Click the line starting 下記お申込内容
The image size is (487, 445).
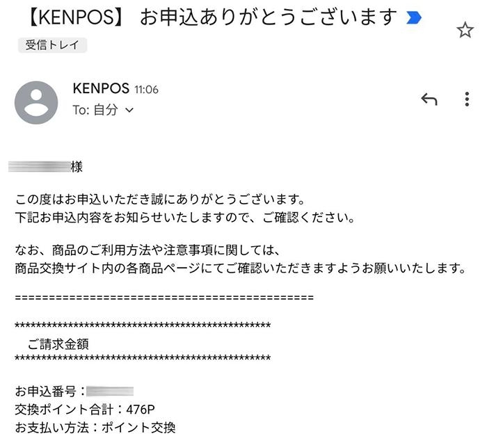[185, 218]
